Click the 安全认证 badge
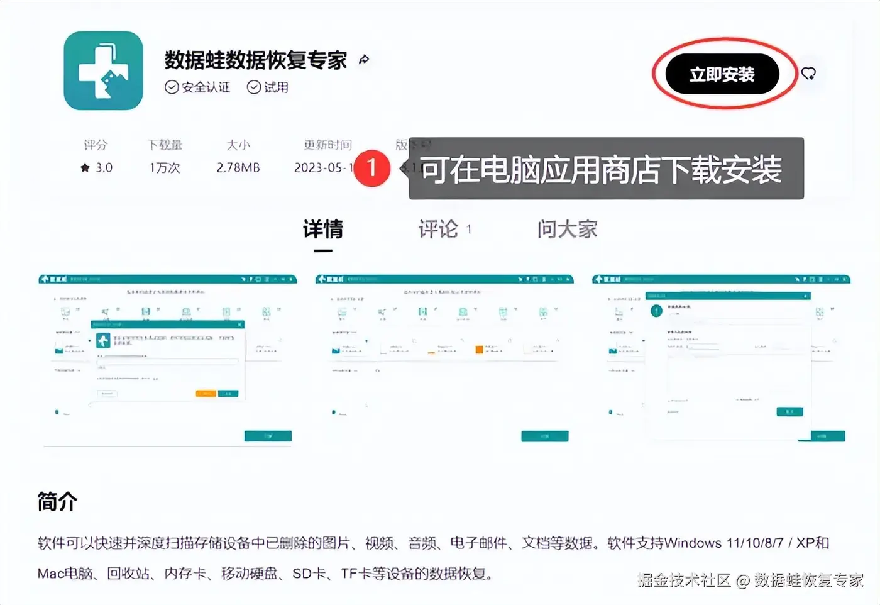This screenshot has width=880, height=605. click(197, 87)
